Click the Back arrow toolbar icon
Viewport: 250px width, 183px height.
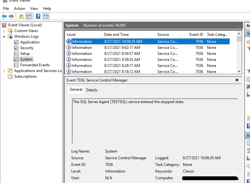coord(4,16)
